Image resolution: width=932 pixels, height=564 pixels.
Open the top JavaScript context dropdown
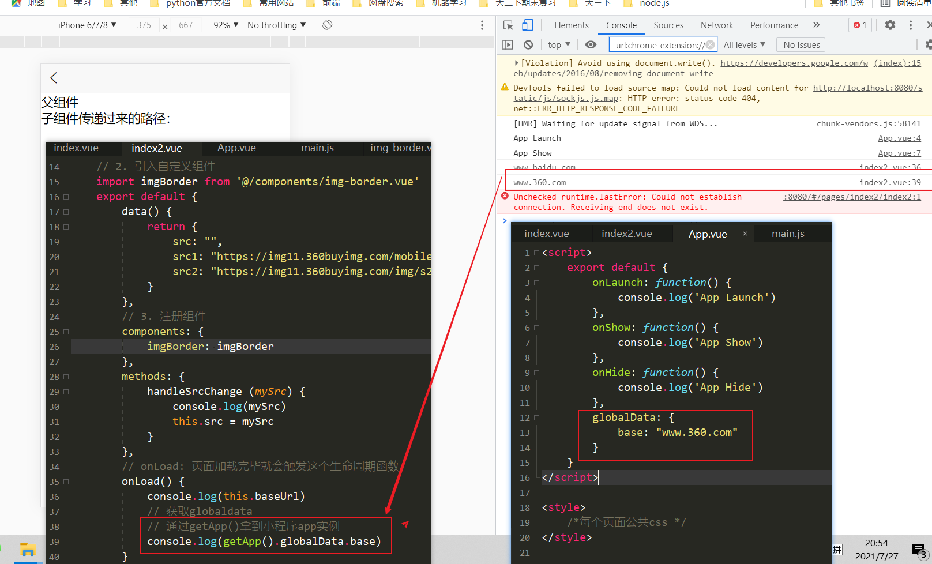coord(559,44)
